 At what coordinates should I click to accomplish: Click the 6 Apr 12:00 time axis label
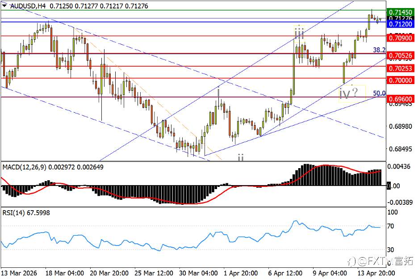pyautogui.click(x=285, y=273)
